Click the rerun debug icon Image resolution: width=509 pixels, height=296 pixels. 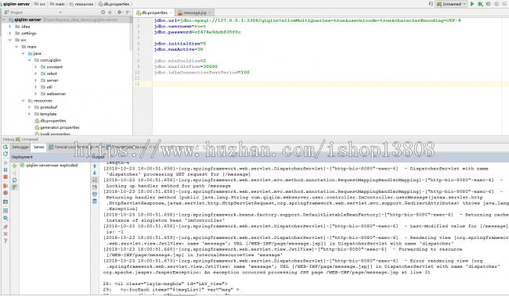click(5, 147)
